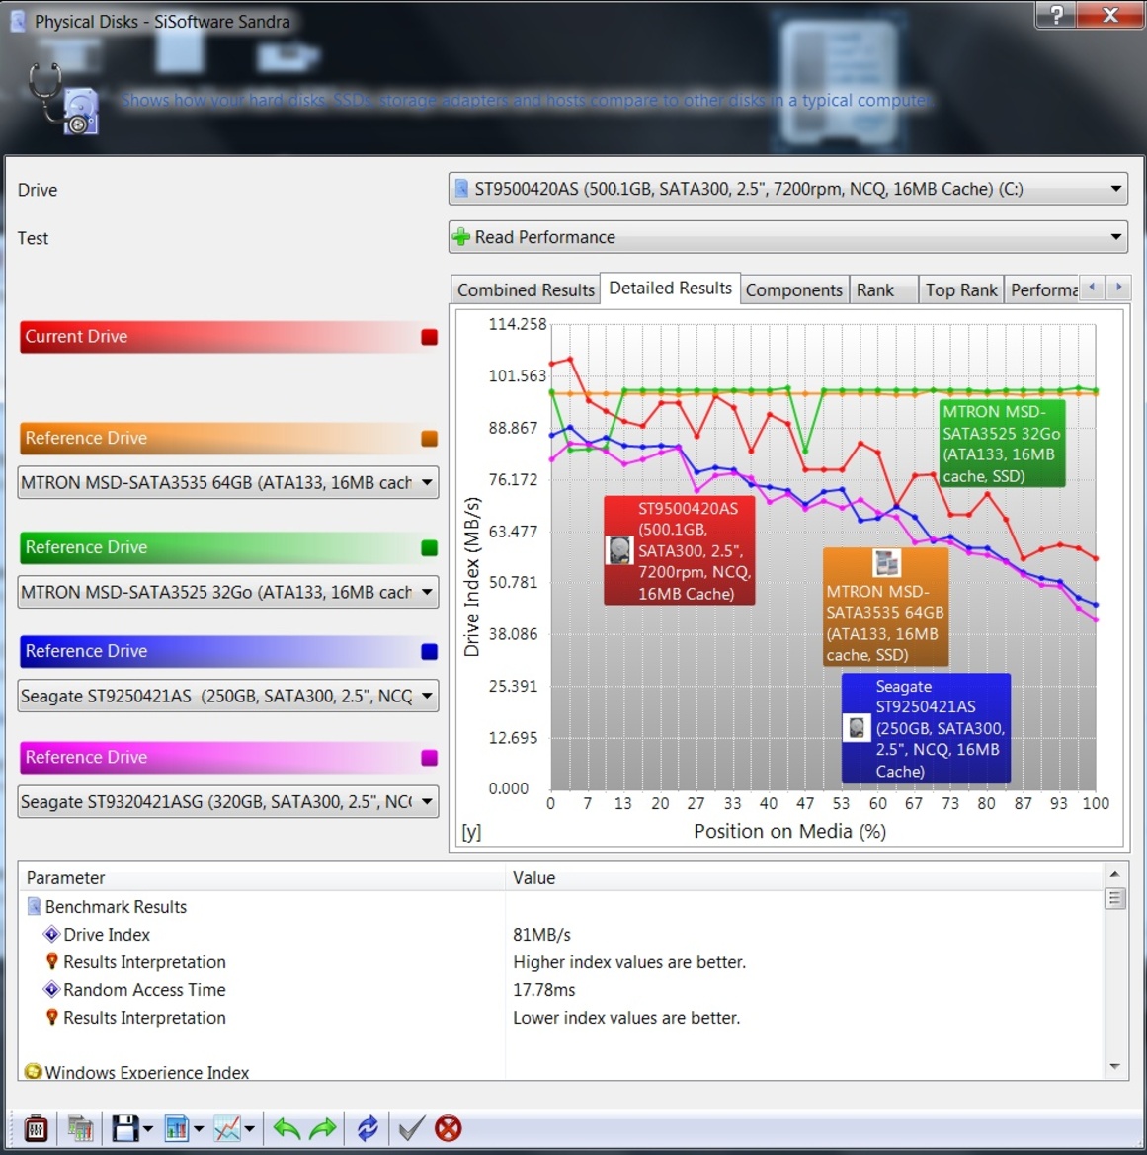The width and height of the screenshot is (1147, 1155).
Task: Select the partially hidden Performance tab
Action: [x=1042, y=289]
